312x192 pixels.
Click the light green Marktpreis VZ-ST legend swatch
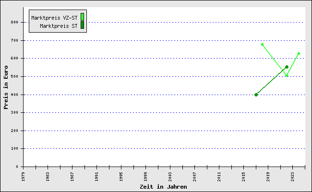[82, 17]
